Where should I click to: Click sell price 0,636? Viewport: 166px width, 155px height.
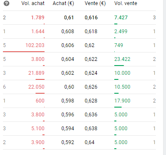pos(91,115)
